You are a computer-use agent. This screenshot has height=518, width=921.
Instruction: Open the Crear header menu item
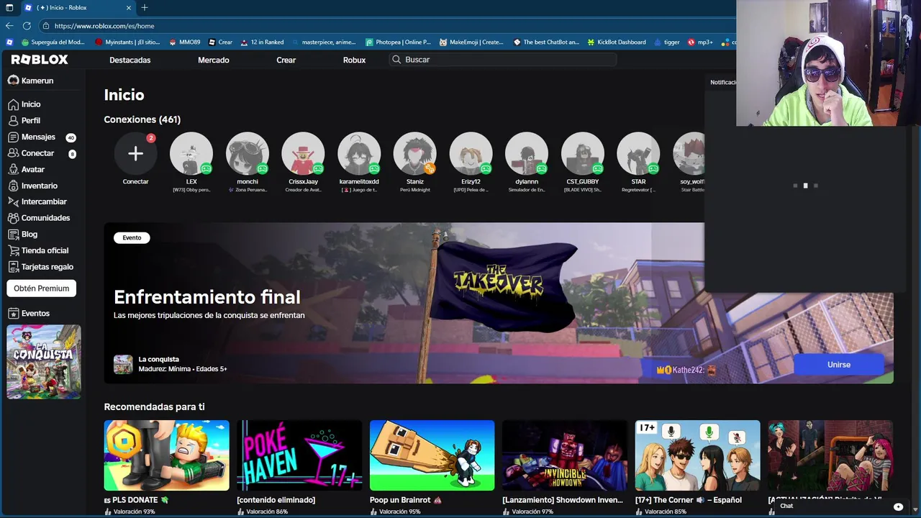coord(286,60)
